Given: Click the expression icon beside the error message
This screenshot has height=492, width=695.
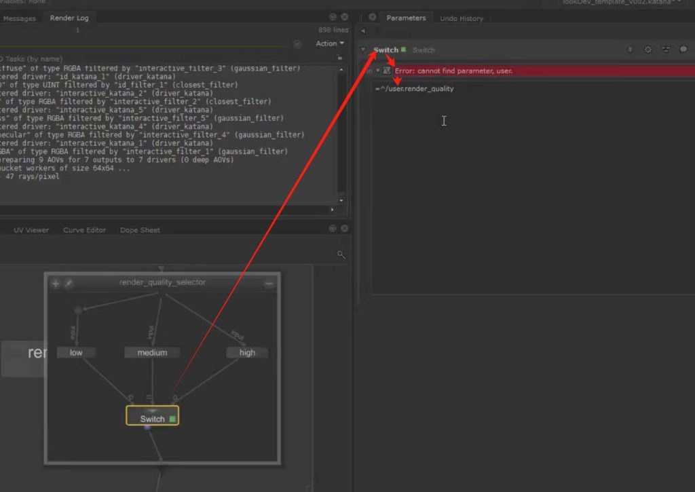Looking at the screenshot, I should pos(387,71).
